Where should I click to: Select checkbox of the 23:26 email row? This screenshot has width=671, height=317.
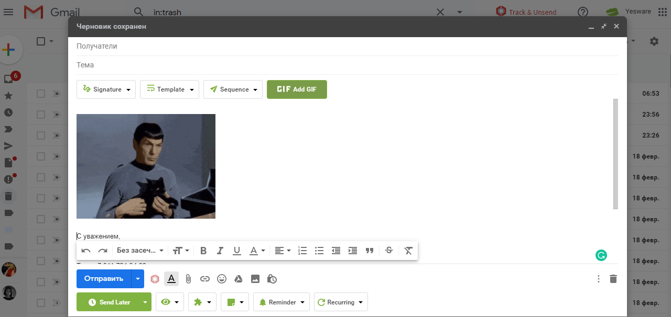point(41,135)
